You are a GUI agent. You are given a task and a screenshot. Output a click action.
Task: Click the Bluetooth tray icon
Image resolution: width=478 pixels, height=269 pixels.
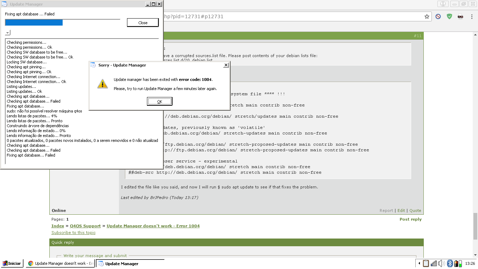(450, 263)
